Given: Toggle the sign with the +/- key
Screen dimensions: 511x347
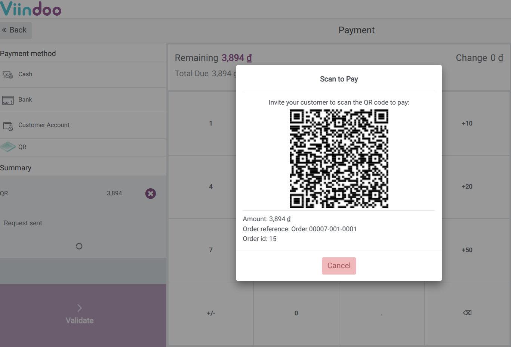Looking at the screenshot, I should pyautogui.click(x=211, y=313).
